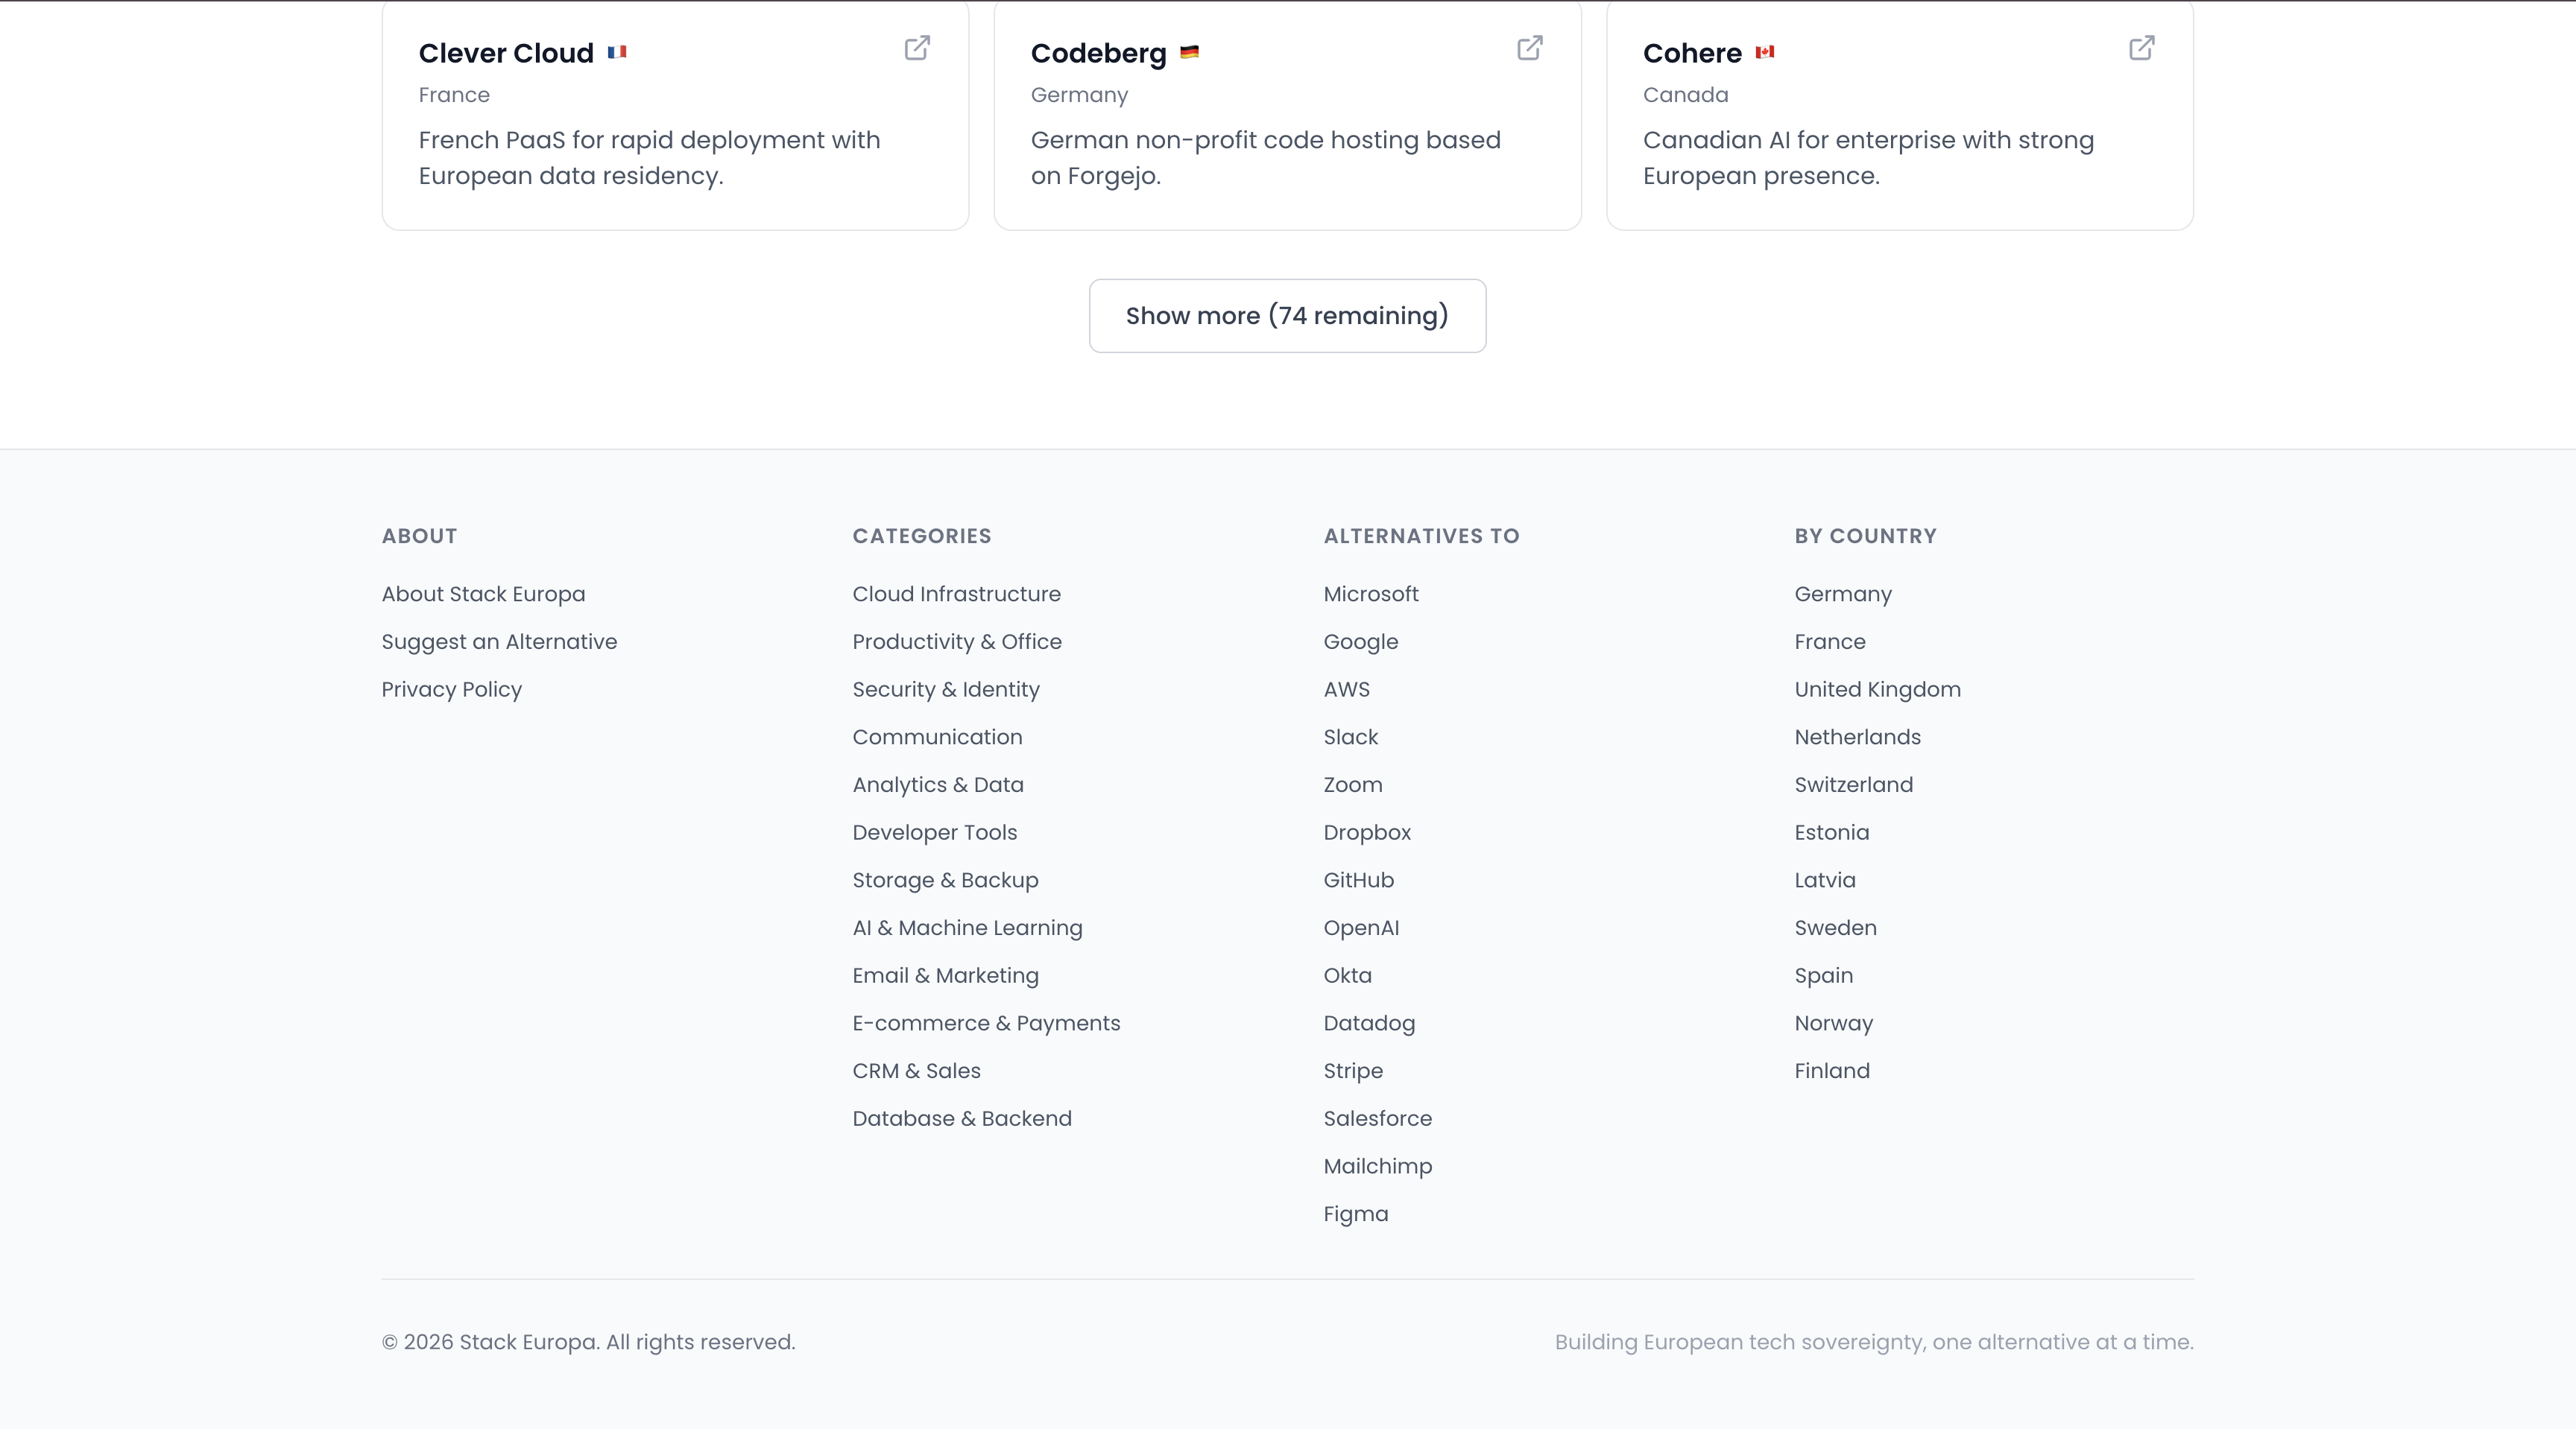Browse tools from Switzerland
The width and height of the screenshot is (2576, 1429).
pos(1853,785)
